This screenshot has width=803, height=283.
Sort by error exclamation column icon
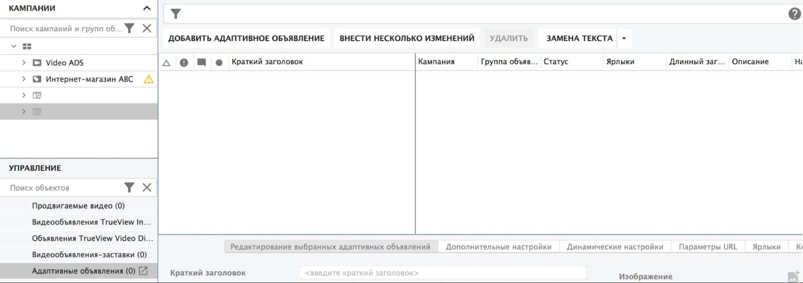pos(184,62)
